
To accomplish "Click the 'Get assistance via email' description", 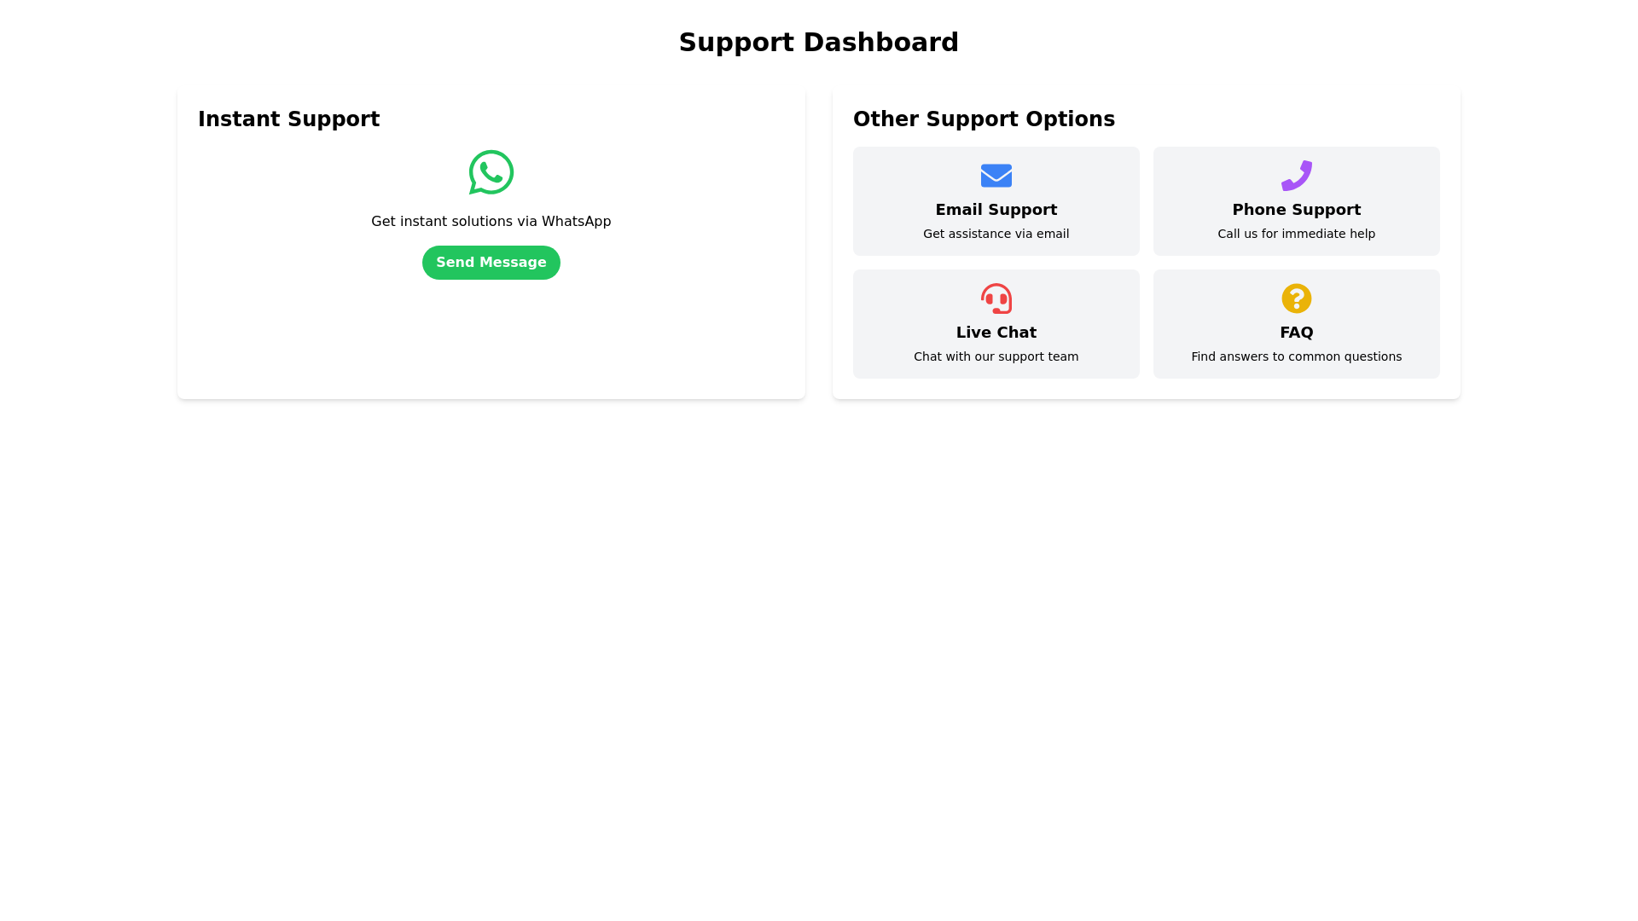I will point(996,234).
